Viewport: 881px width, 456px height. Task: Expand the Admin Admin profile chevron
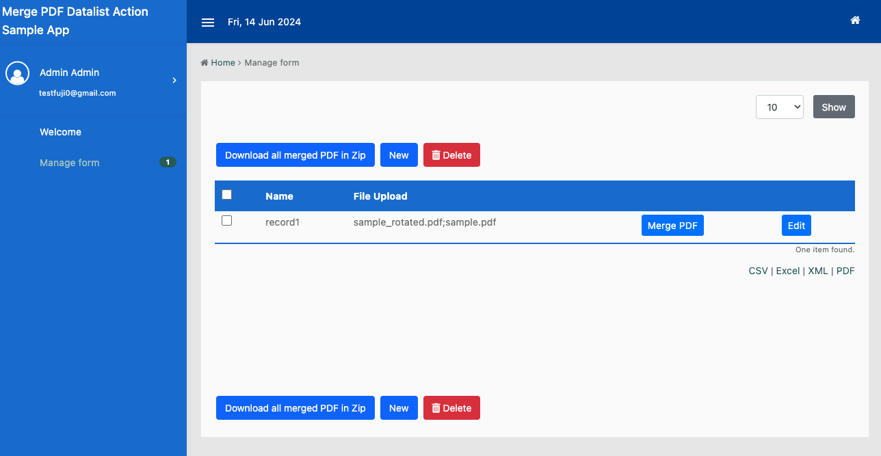pyautogui.click(x=174, y=81)
